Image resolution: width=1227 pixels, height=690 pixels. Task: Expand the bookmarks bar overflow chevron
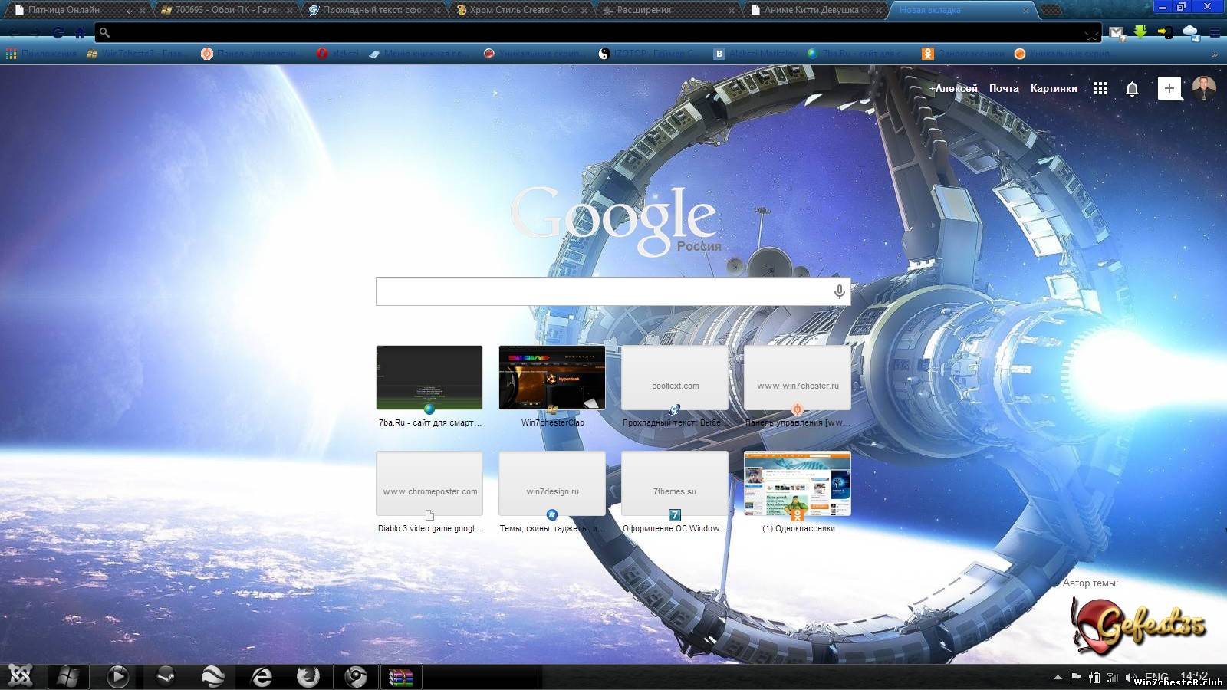[1214, 54]
